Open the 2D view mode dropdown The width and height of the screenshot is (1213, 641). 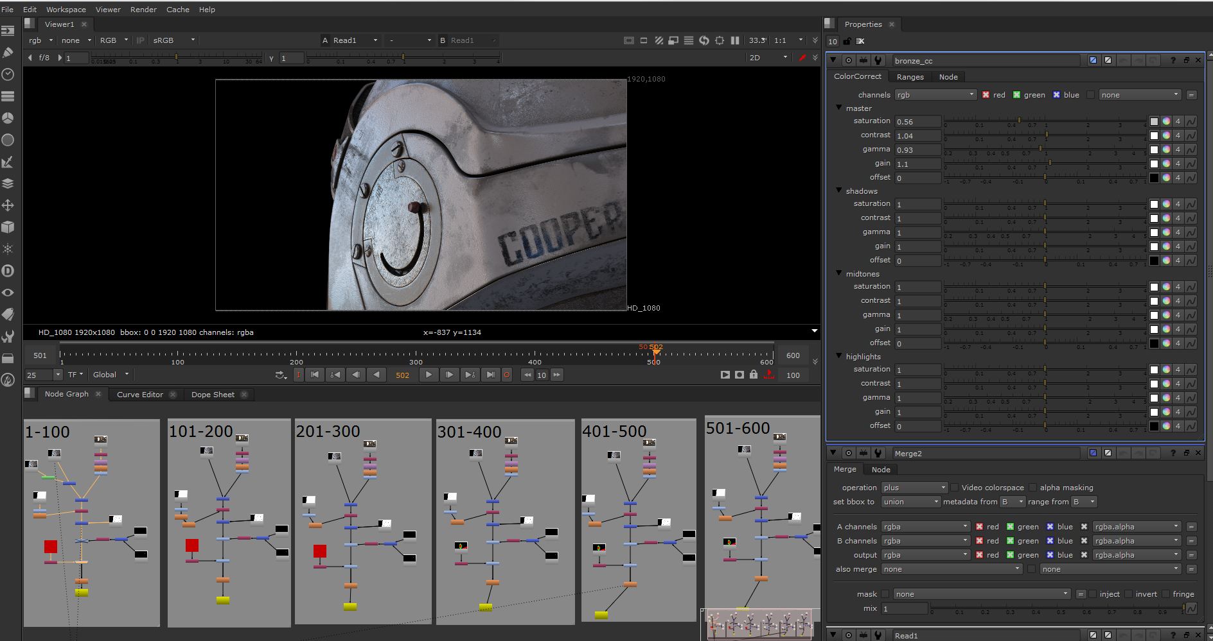(768, 58)
